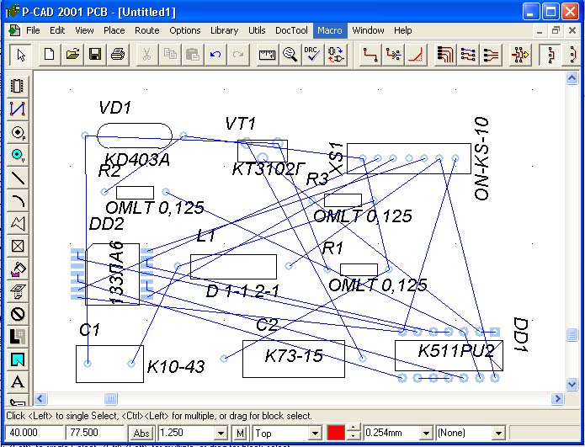Image resolution: width=585 pixels, height=447 pixels.
Task: Select the manual route tool
Action: click(370, 55)
